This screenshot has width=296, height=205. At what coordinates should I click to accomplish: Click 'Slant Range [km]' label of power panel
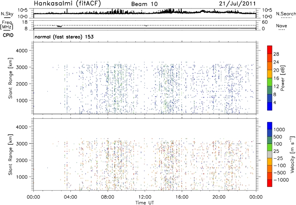pyautogui.click(x=10, y=78)
